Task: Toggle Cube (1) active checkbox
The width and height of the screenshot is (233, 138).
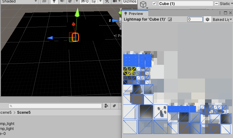Action: 154,4
